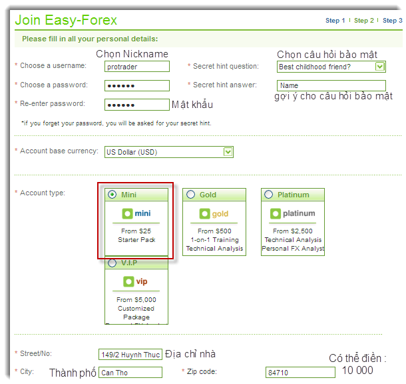Screen dimensions: 406x384
Task: Select the V.I.P account type radio button
Action: 112,263
